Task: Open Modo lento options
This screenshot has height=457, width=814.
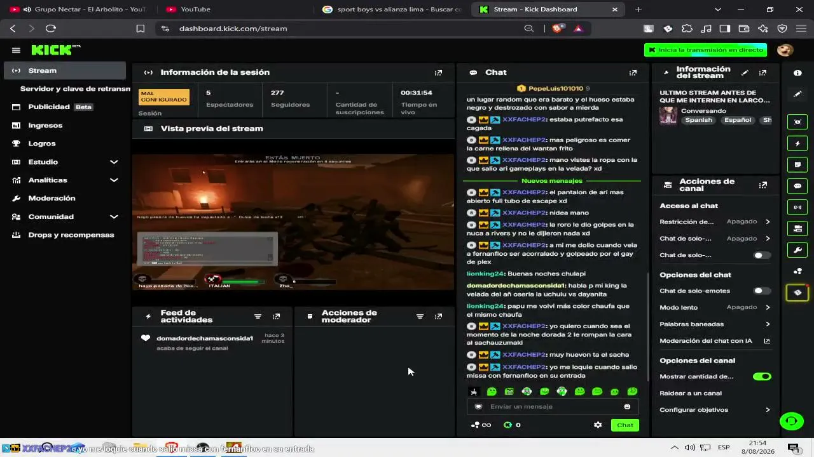Action: (x=715, y=307)
